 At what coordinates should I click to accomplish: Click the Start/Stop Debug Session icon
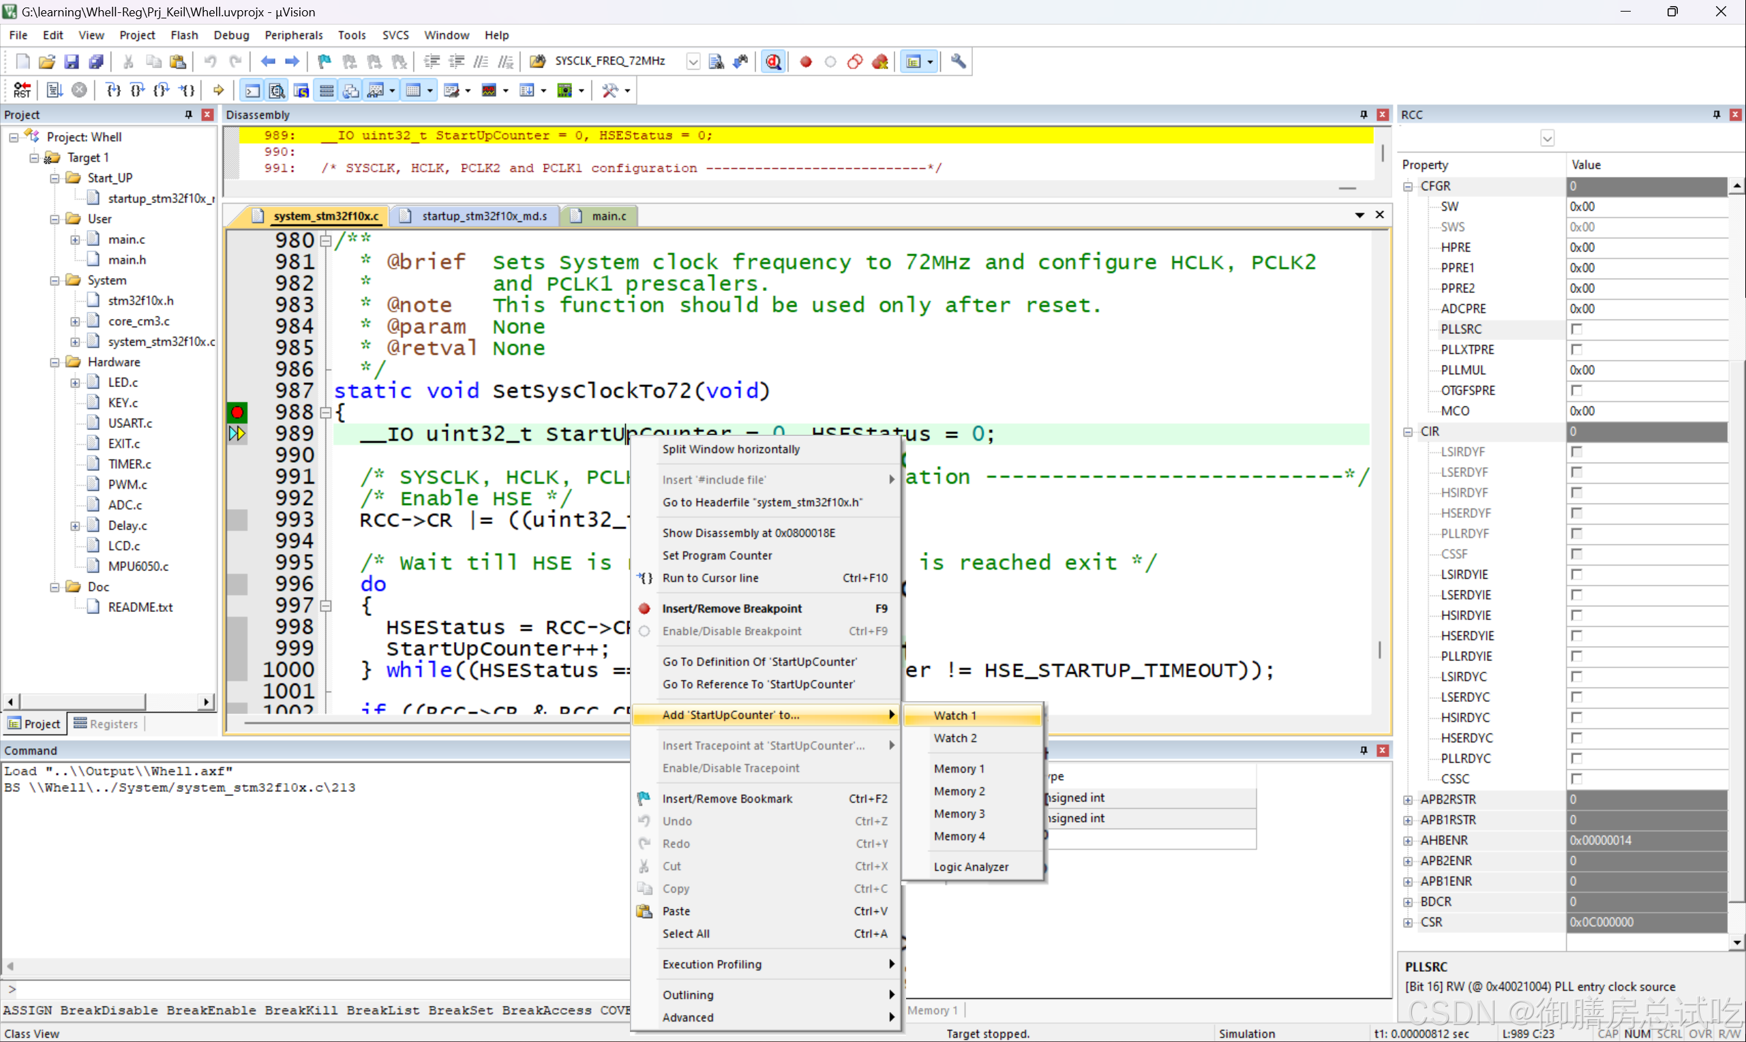(x=773, y=61)
